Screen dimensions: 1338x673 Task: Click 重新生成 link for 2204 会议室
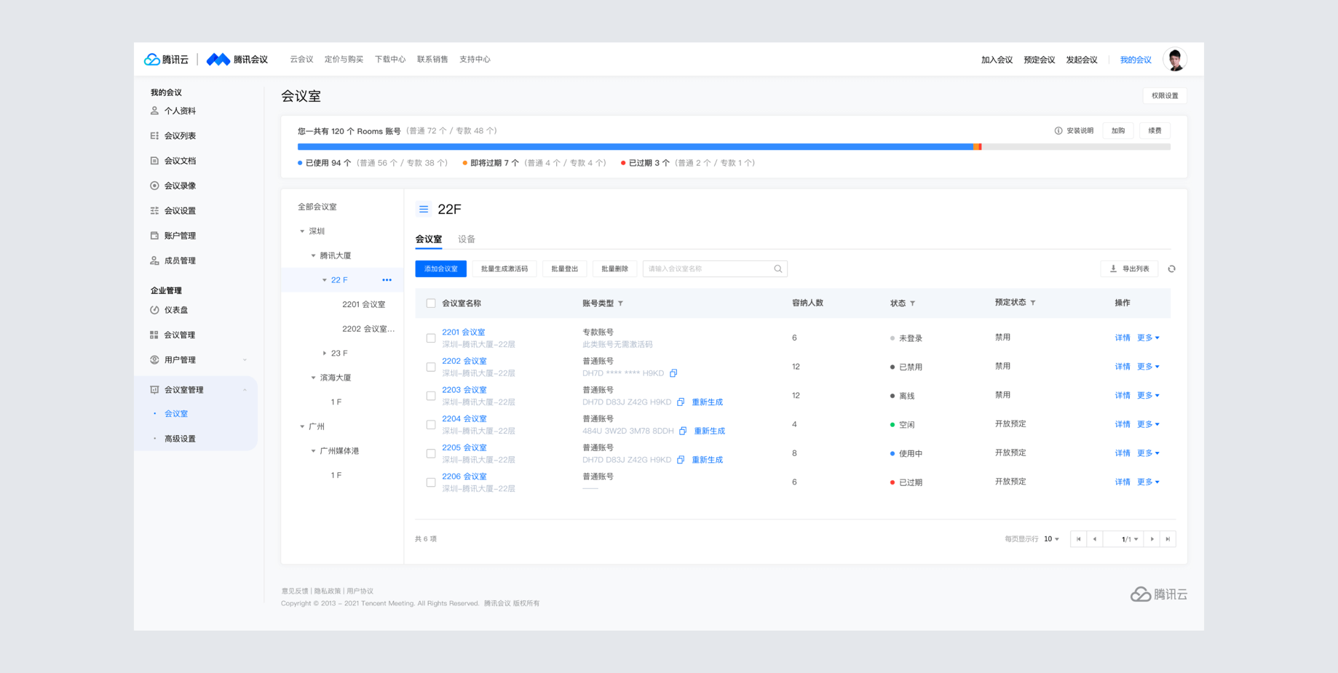[x=709, y=431]
